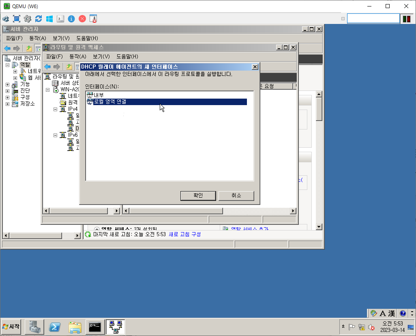
Task: Select 원격 folder in the routing tree
Action: (x=73, y=103)
